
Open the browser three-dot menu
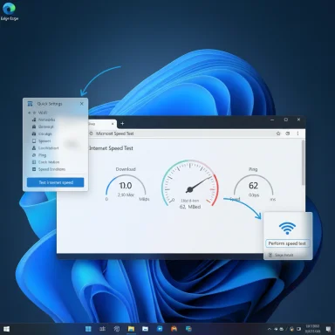click(x=297, y=133)
